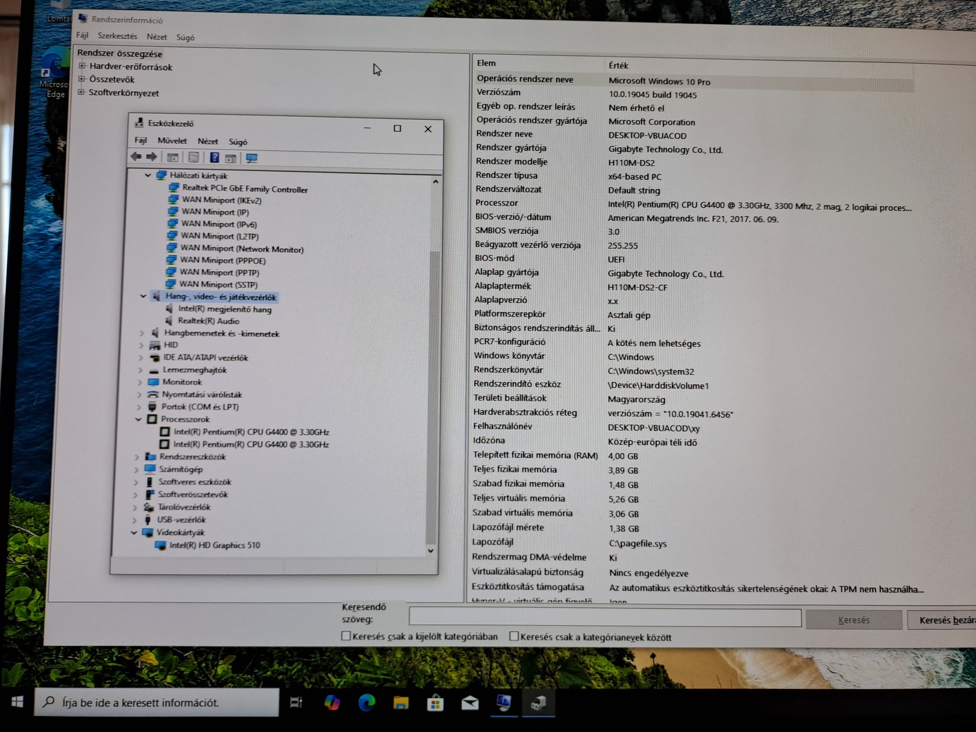
Task: Open the Nézet menu in Eszközkezelő
Action: click(208, 141)
